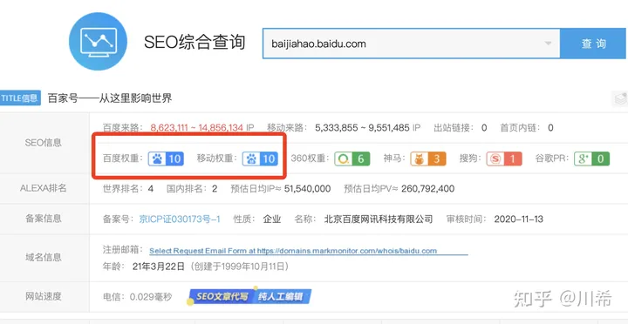Screen dimensions: 628x324
Task: Click the 审核时间 date 2020-11-13
Action: coord(519,219)
